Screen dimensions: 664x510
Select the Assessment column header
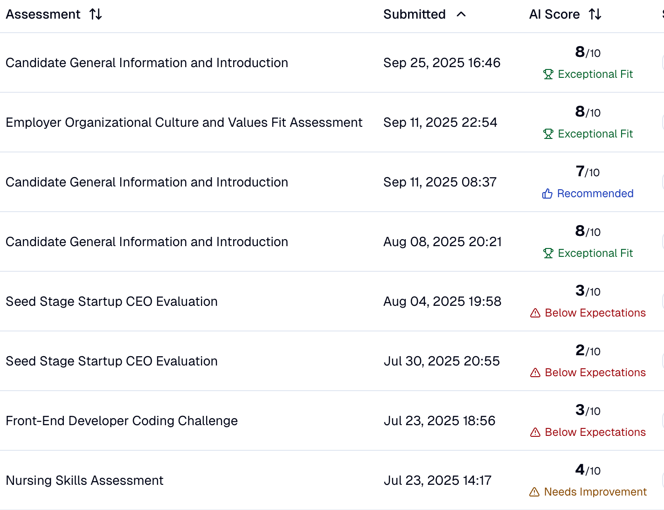pos(43,14)
